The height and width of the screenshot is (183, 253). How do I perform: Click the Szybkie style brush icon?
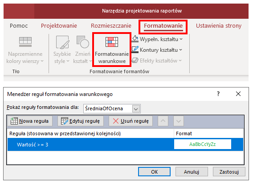pyautogui.click(x=63, y=42)
